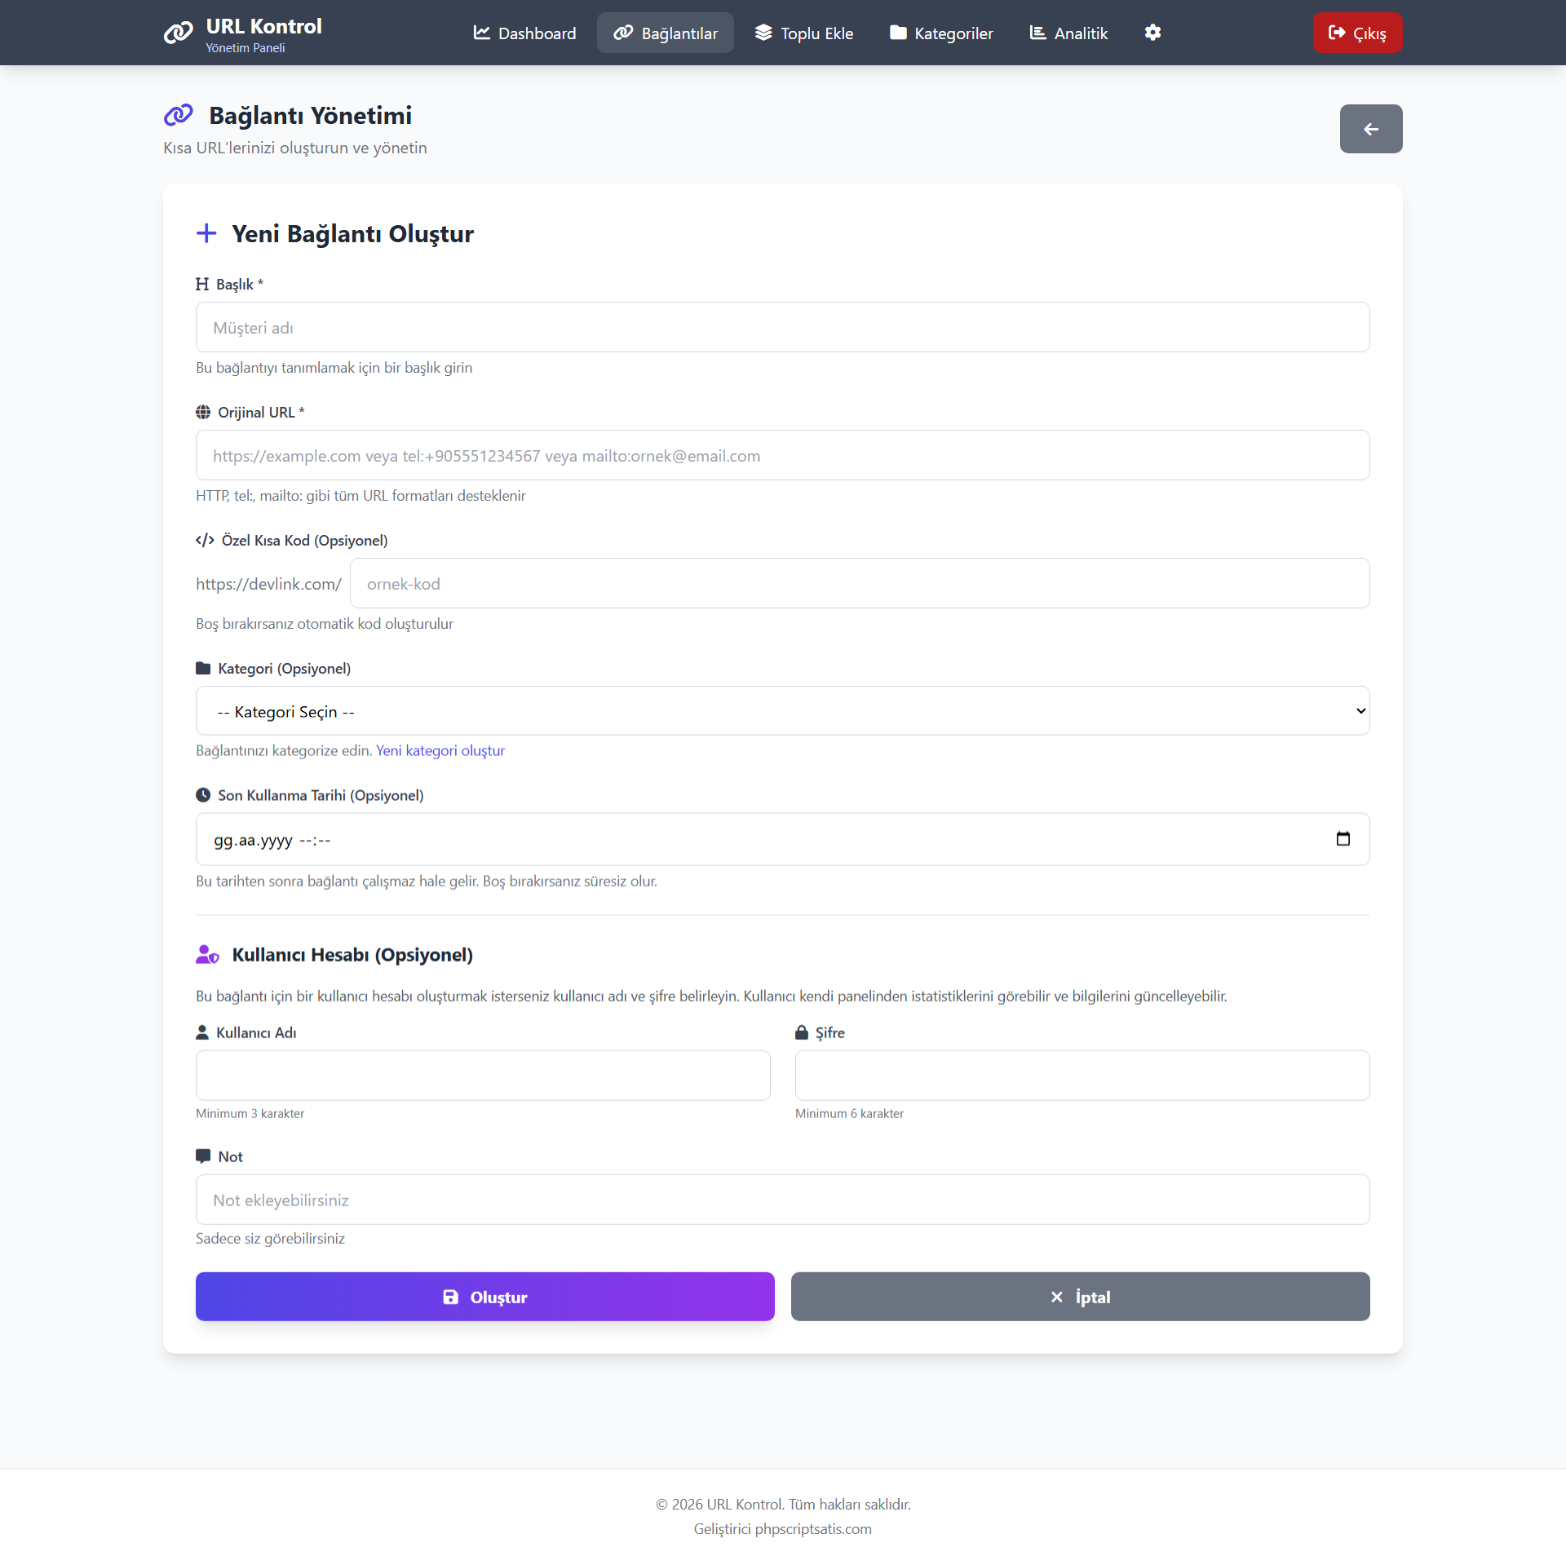Follow the Yeni kategori oluştur link
Image resolution: width=1566 pixels, height=1565 pixels.
(x=440, y=750)
